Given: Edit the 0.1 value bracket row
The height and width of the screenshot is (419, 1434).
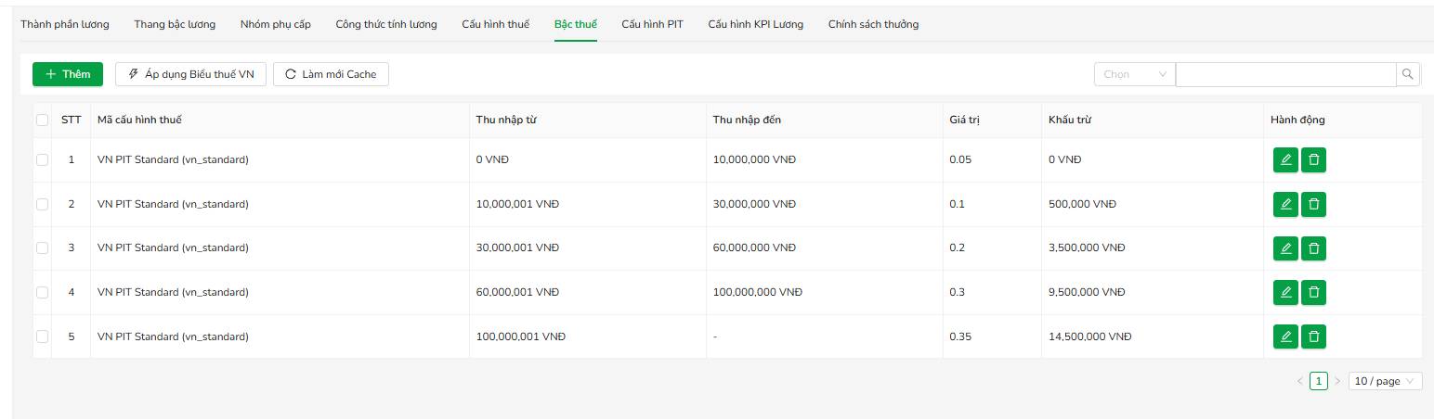Looking at the screenshot, I should [1285, 204].
